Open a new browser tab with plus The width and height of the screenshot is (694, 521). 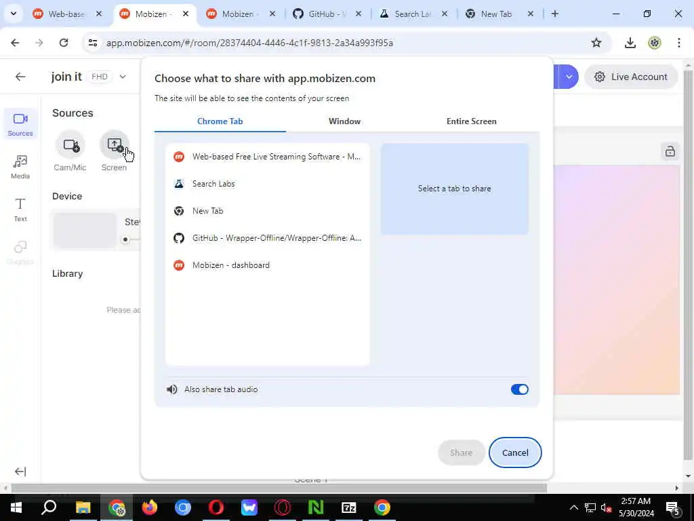point(554,14)
